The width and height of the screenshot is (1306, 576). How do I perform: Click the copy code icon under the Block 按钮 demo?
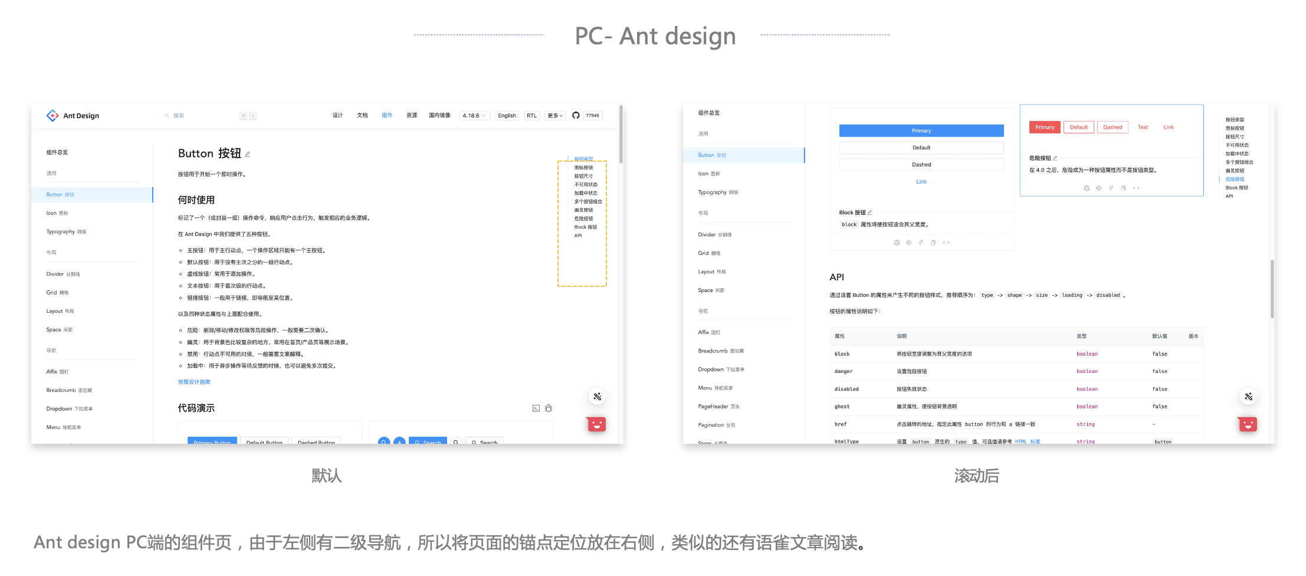[933, 243]
